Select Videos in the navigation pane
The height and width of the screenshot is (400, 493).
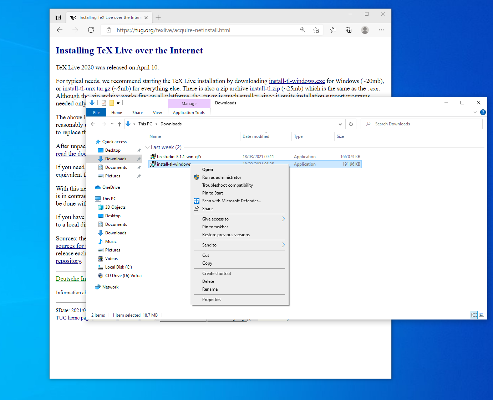(111, 259)
